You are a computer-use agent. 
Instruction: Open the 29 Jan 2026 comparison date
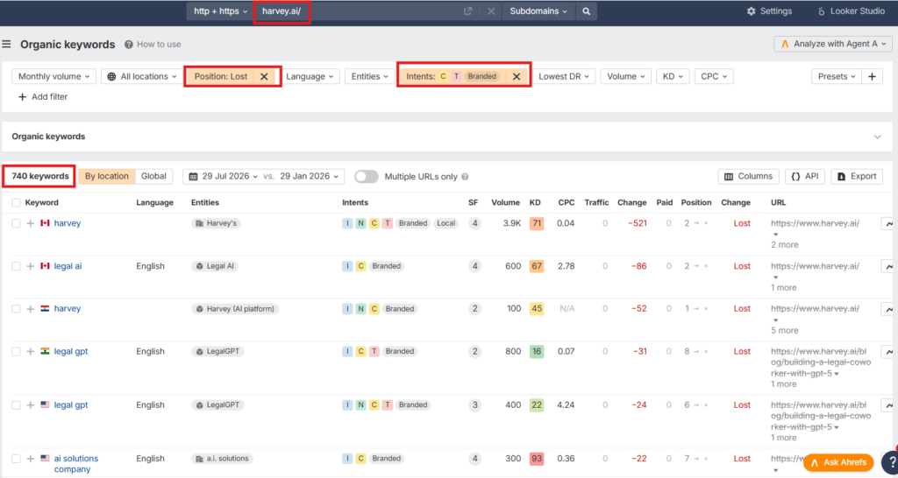[309, 176]
